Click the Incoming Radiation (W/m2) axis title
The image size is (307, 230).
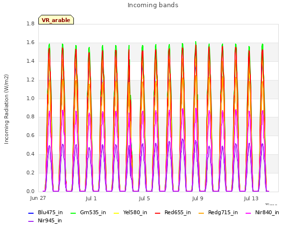(x=6, y=109)
